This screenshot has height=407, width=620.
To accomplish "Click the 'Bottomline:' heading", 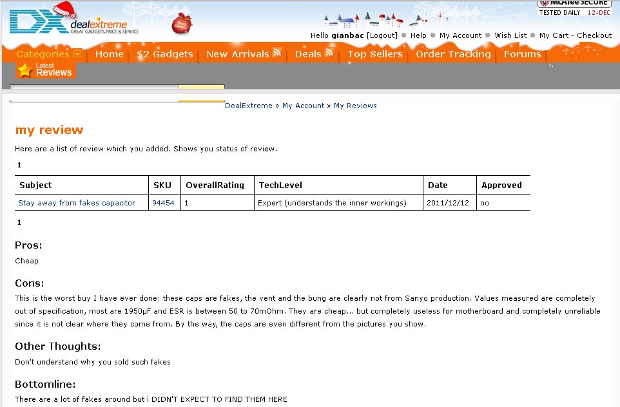I will [x=45, y=384].
